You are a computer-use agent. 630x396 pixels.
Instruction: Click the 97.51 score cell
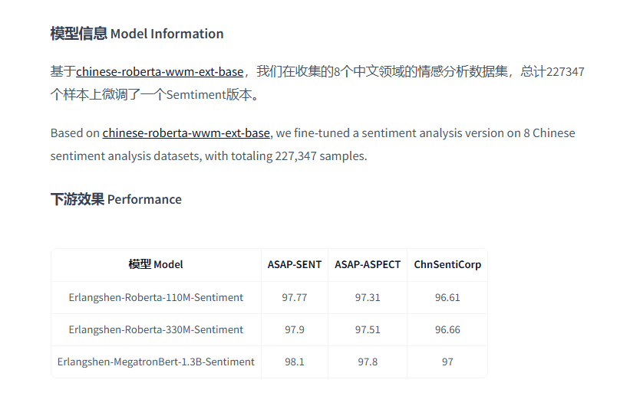[x=368, y=329]
